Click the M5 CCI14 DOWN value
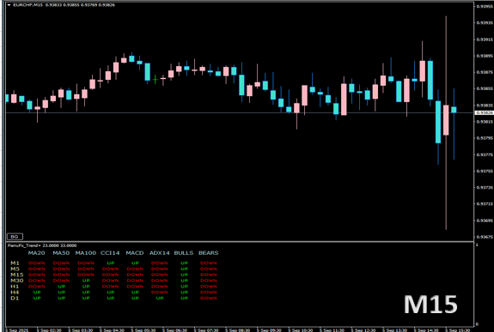The width and height of the screenshot is (494, 332). coord(111,269)
